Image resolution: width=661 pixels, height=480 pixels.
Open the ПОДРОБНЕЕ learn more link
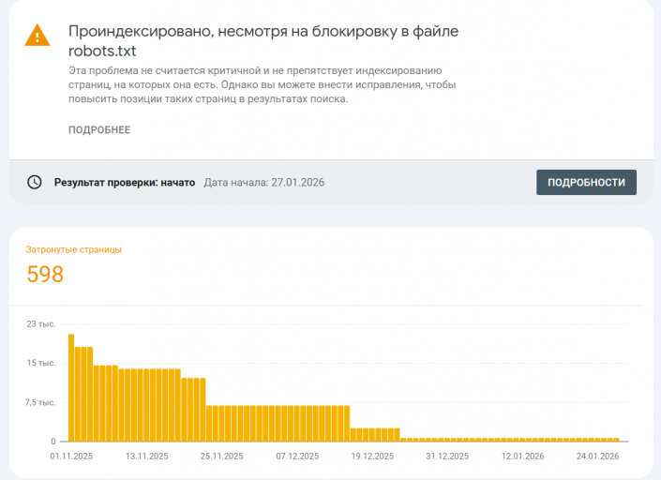click(99, 129)
